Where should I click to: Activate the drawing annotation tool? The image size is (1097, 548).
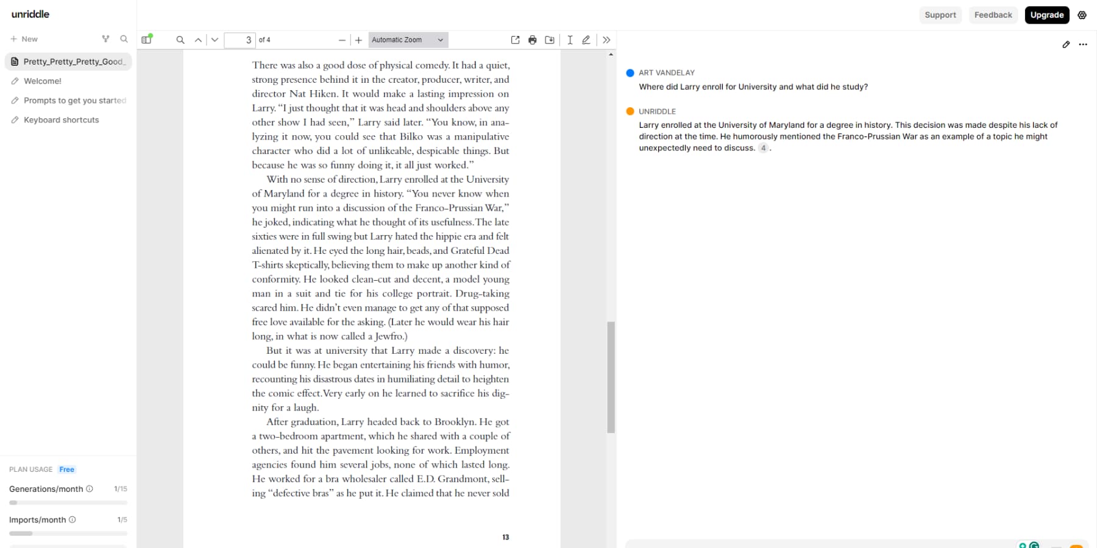click(586, 40)
